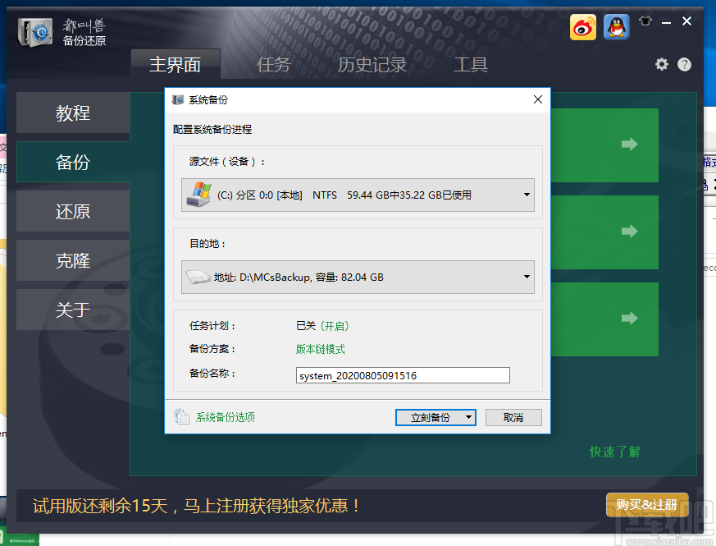The image size is (716, 546).
Task: Click the skin (shirt) icon
Action: click(x=645, y=21)
